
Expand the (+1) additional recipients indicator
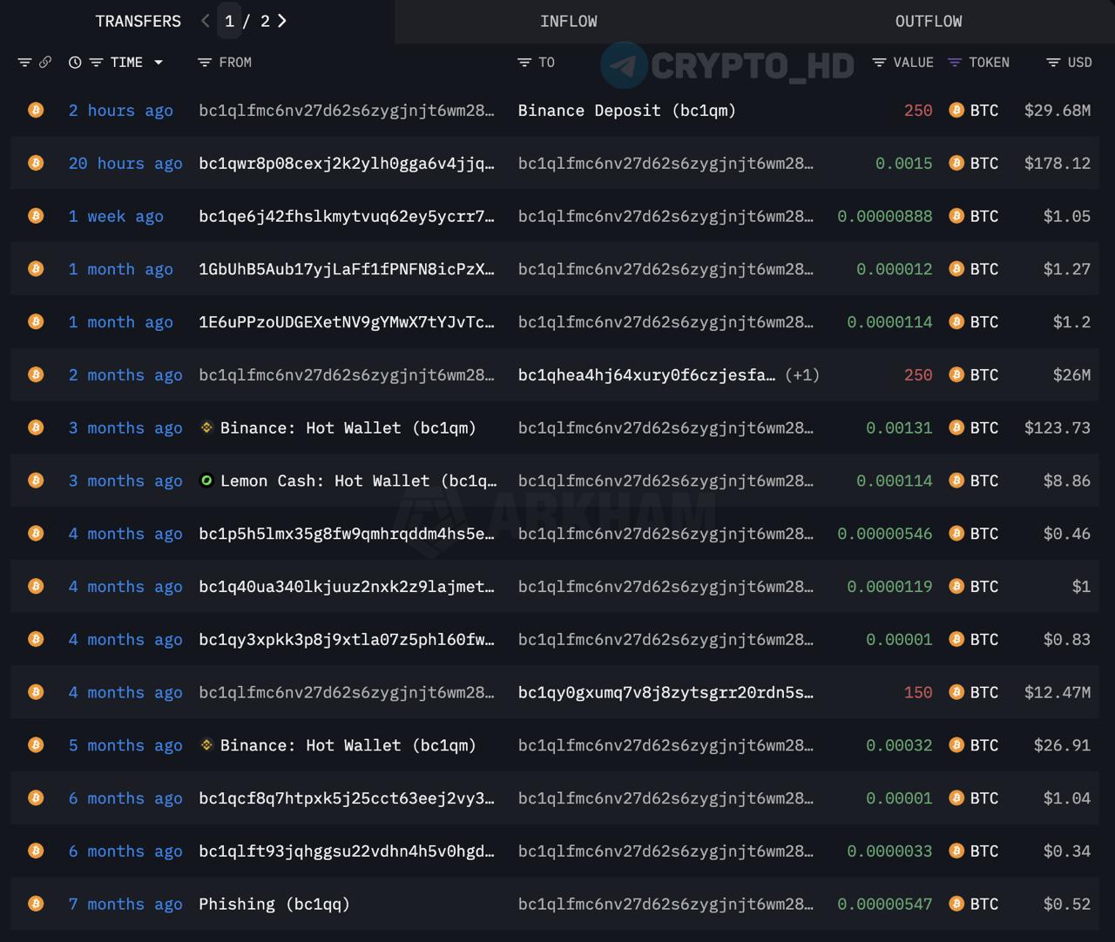coord(801,375)
